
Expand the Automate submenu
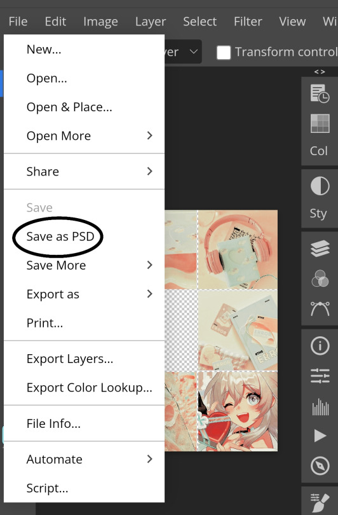[84, 459]
